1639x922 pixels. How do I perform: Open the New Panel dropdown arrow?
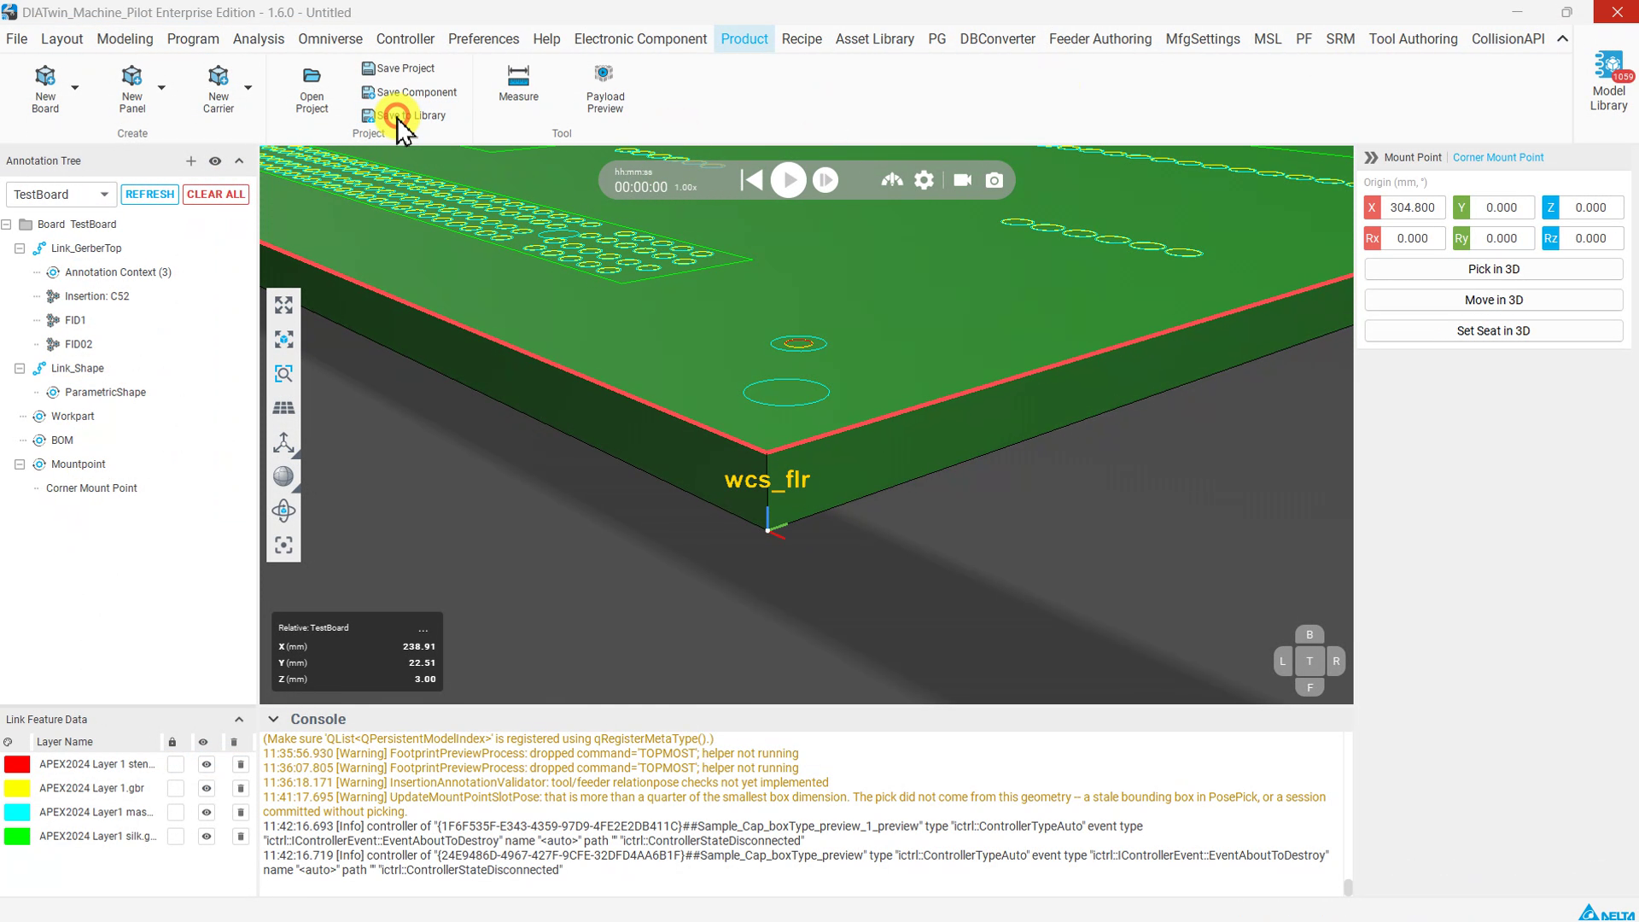tap(161, 87)
